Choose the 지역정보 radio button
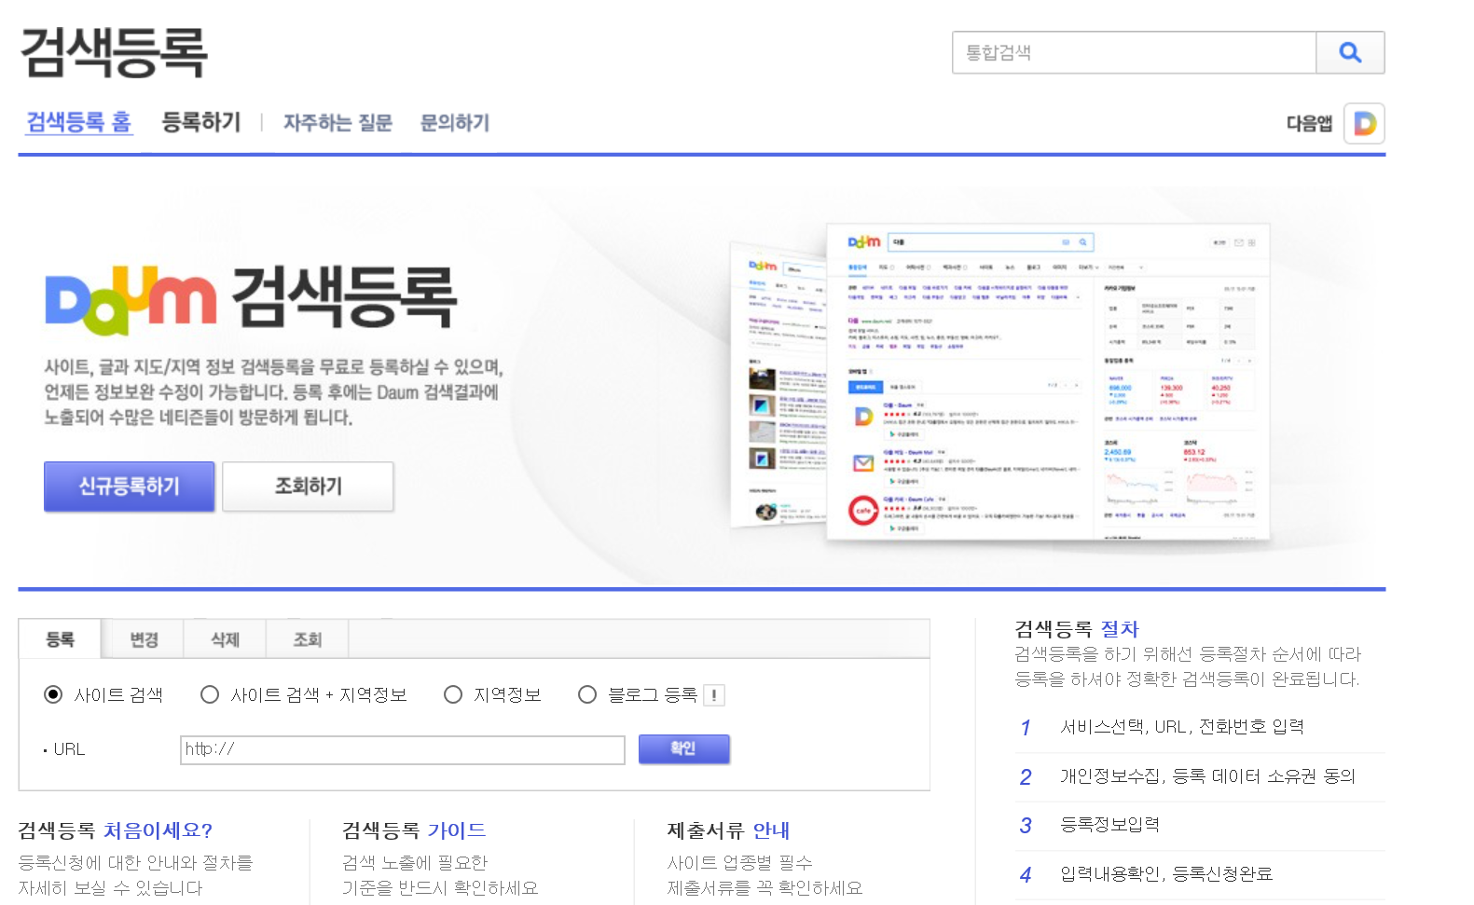1474x905 pixels. pos(453,694)
